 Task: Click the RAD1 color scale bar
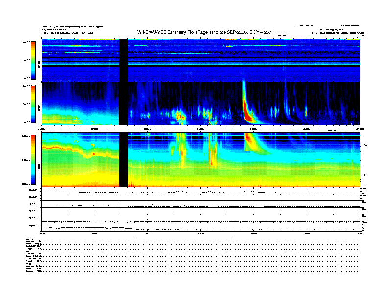point(33,104)
